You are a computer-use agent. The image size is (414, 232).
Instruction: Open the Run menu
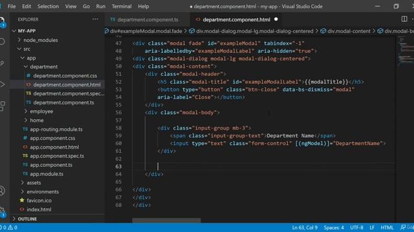click(101, 6)
